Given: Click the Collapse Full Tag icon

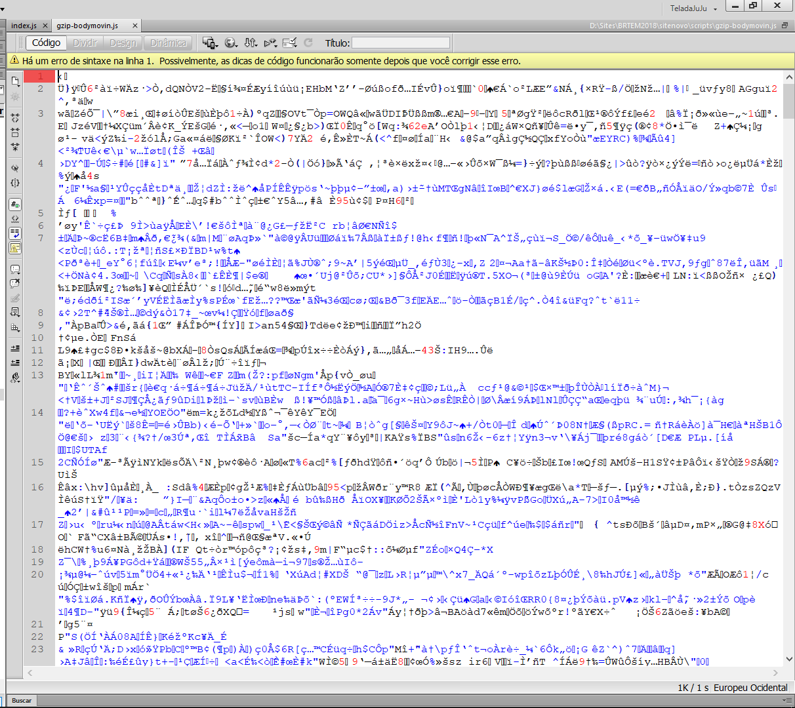Looking at the screenshot, I should pyautogui.click(x=15, y=118).
